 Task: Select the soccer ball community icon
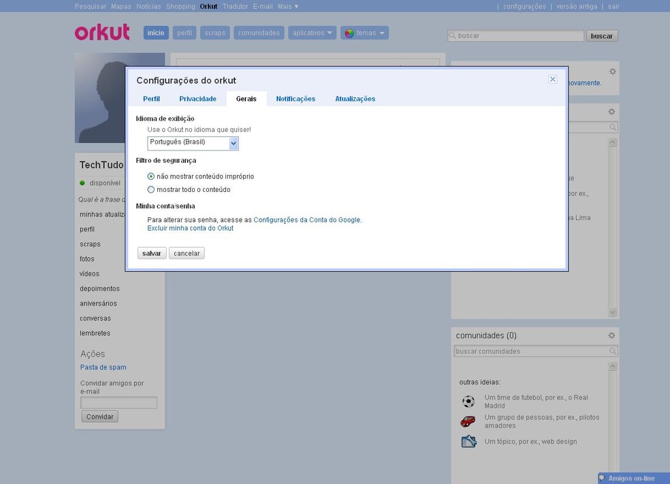[468, 401]
